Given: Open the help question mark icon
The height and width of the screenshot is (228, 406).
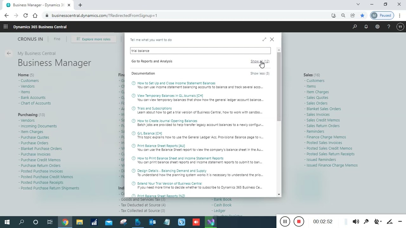Looking at the screenshot, I should coord(389,27).
